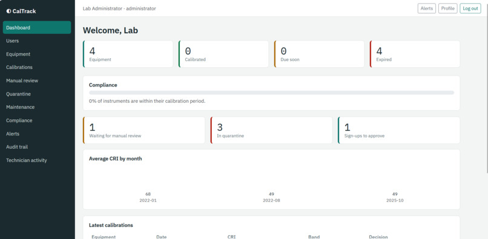This screenshot has width=488, height=239.
Task: Open the Dashboard sidebar item
Action: pos(37,27)
